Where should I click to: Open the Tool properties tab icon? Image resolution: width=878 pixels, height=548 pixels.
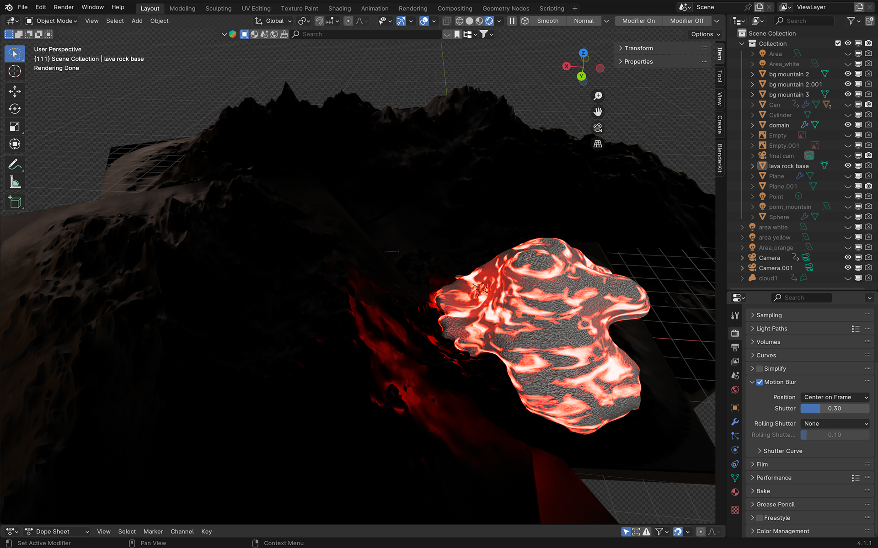[x=735, y=315]
